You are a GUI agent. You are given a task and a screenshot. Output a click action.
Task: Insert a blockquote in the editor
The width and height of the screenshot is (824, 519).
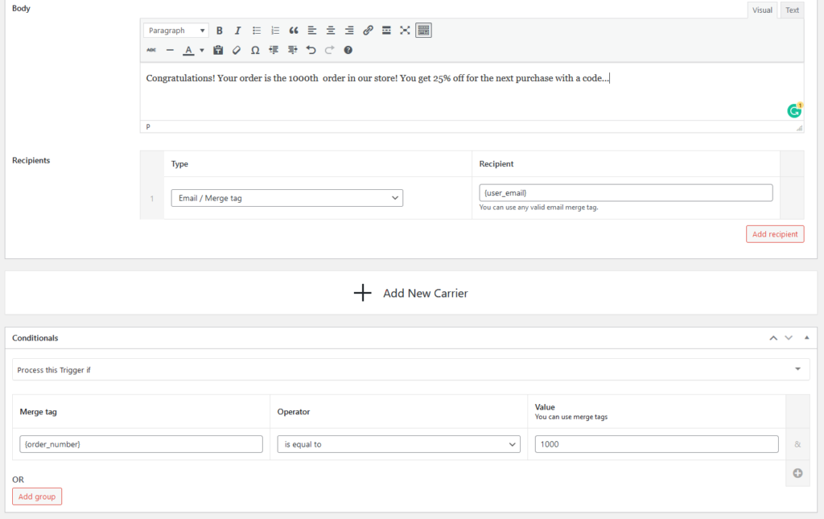[x=294, y=31]
